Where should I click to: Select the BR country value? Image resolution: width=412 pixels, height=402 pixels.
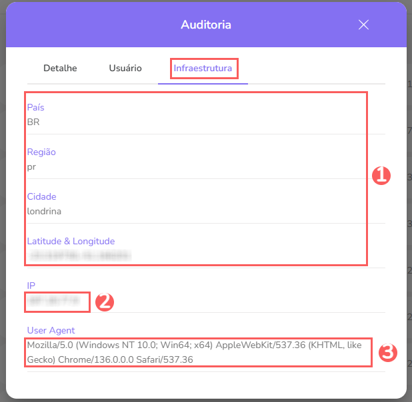(x=34, y=122)
